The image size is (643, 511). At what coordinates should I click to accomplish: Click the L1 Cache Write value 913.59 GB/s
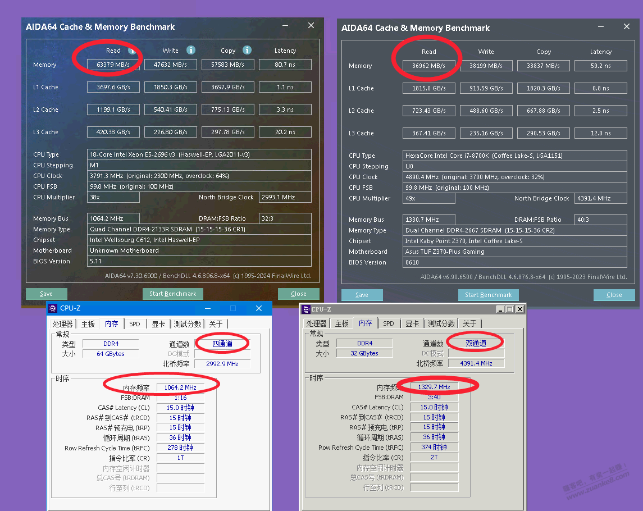pyautogui.click(x=486, y=89)
